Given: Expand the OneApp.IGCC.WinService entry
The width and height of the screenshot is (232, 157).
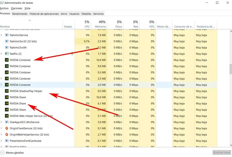Looking at the screenshot, I should pyautogui.click(x=2, y=122).
